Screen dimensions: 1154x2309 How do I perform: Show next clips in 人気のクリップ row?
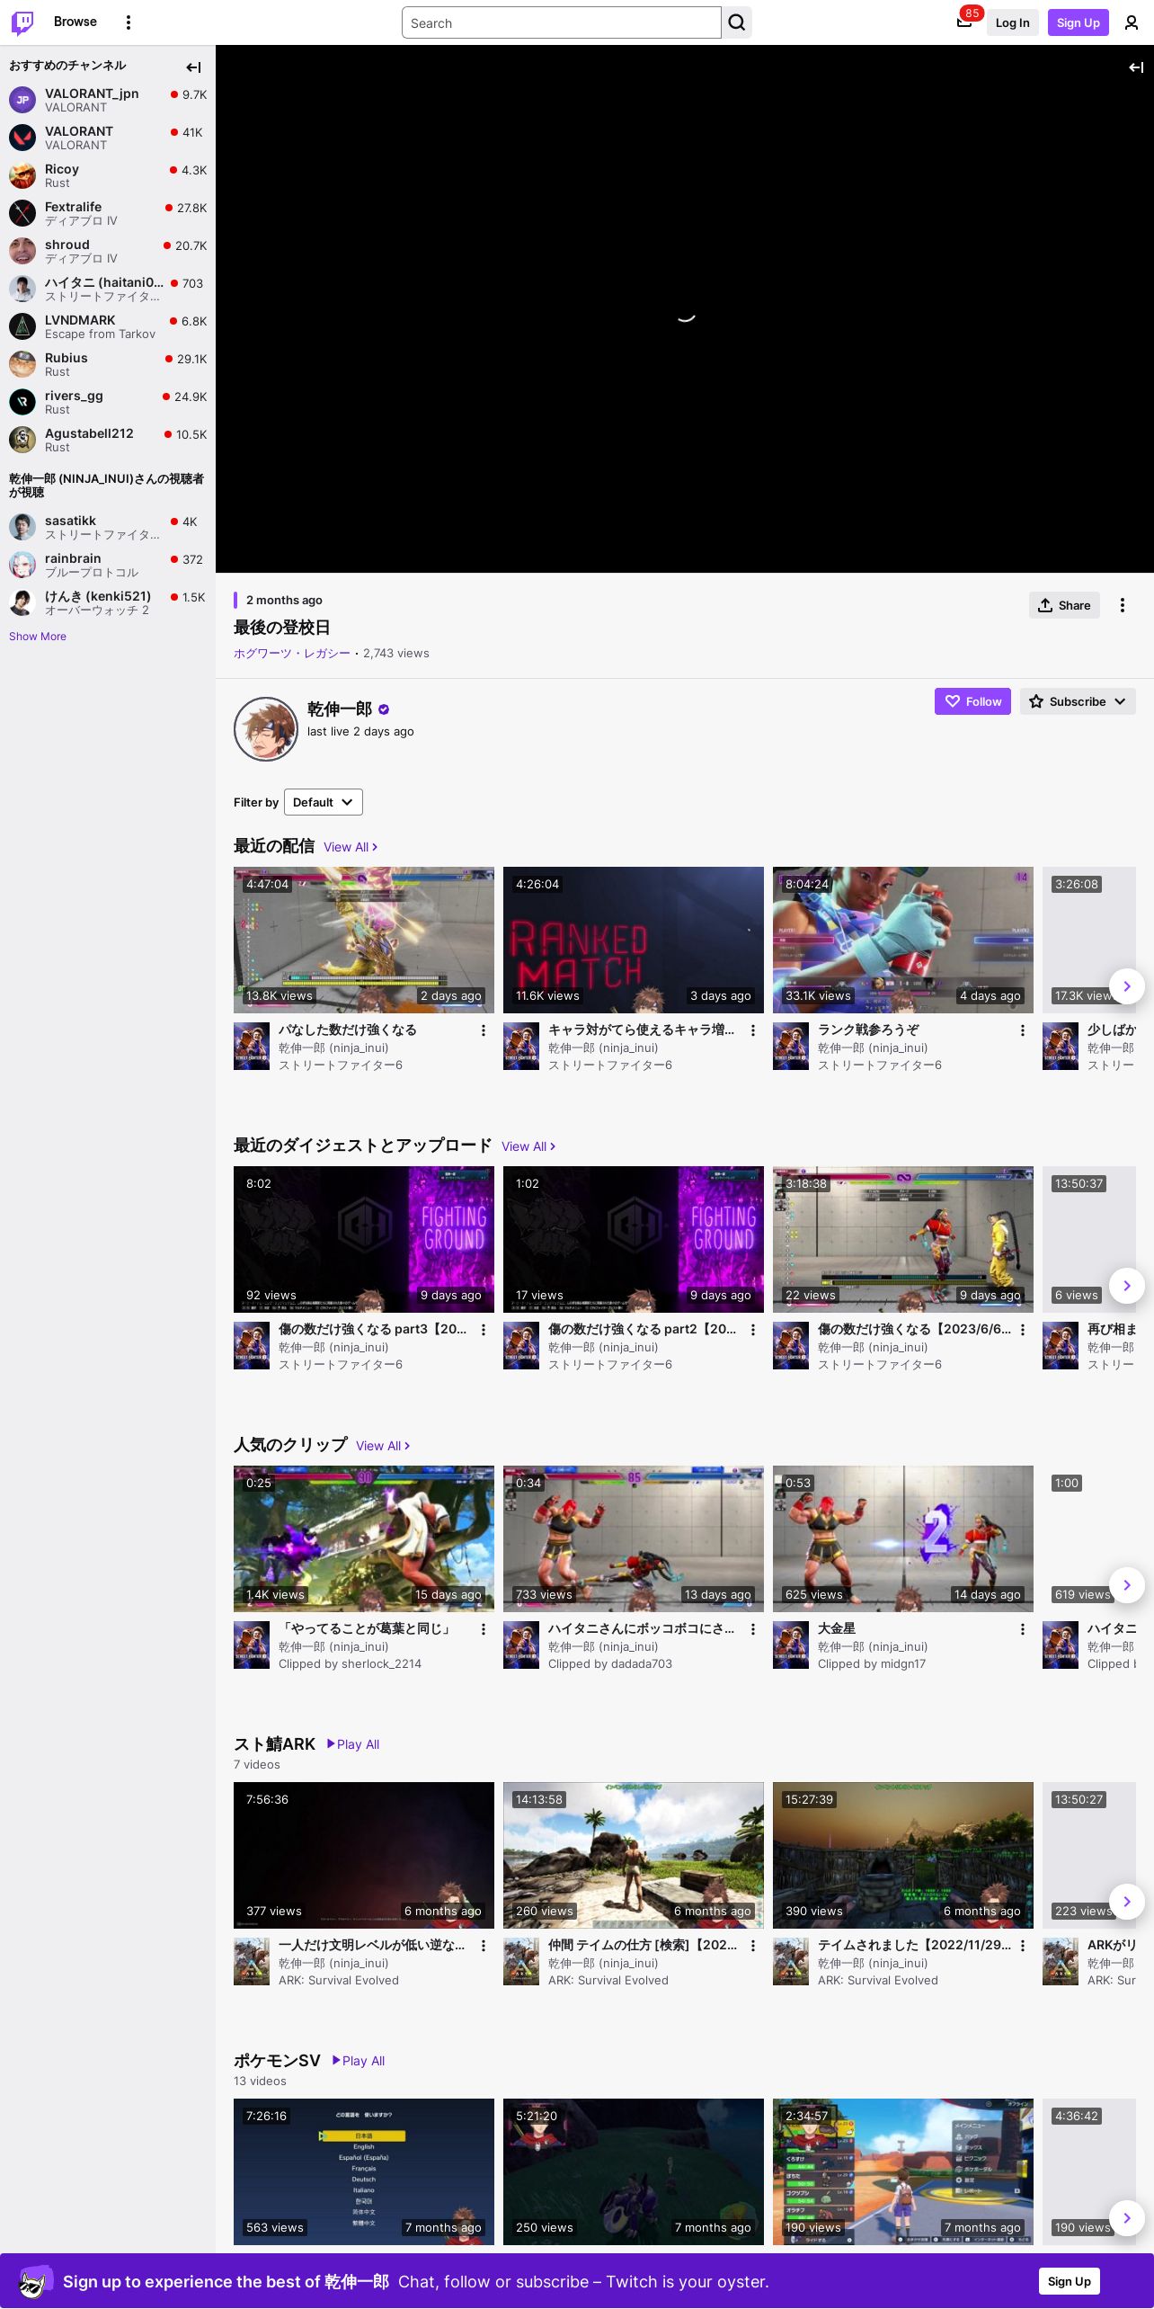[x=1127, y=1585]
